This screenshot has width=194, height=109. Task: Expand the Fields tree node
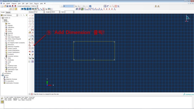pyautogui.click(x=5, y=58)
